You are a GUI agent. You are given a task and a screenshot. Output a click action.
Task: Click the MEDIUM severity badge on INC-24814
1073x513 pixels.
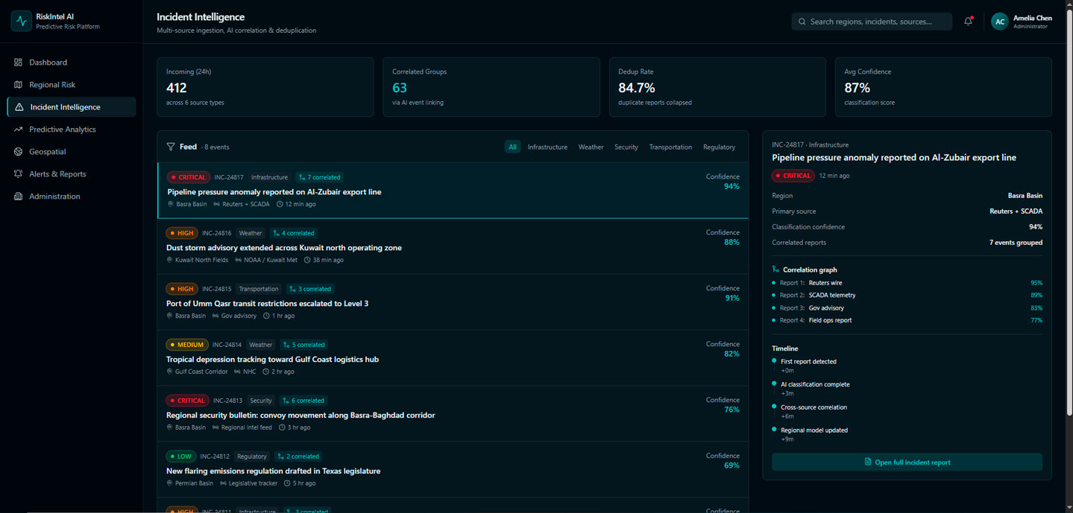point(187,345)
